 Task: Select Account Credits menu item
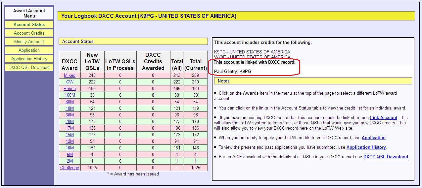click(29, 33)
